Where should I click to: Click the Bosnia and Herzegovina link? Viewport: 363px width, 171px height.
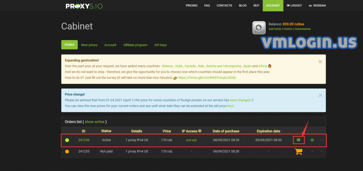[224, 66]
